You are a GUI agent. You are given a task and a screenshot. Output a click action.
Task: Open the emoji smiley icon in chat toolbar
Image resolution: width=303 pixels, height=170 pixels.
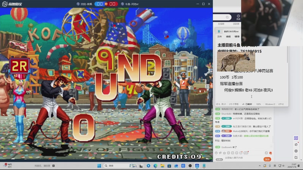pos(216,153)
